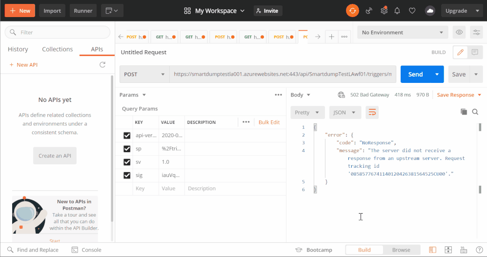Add a new request tab
This screenshot has height=257, width=487.
pyautogui.click(x=331, y=37)
